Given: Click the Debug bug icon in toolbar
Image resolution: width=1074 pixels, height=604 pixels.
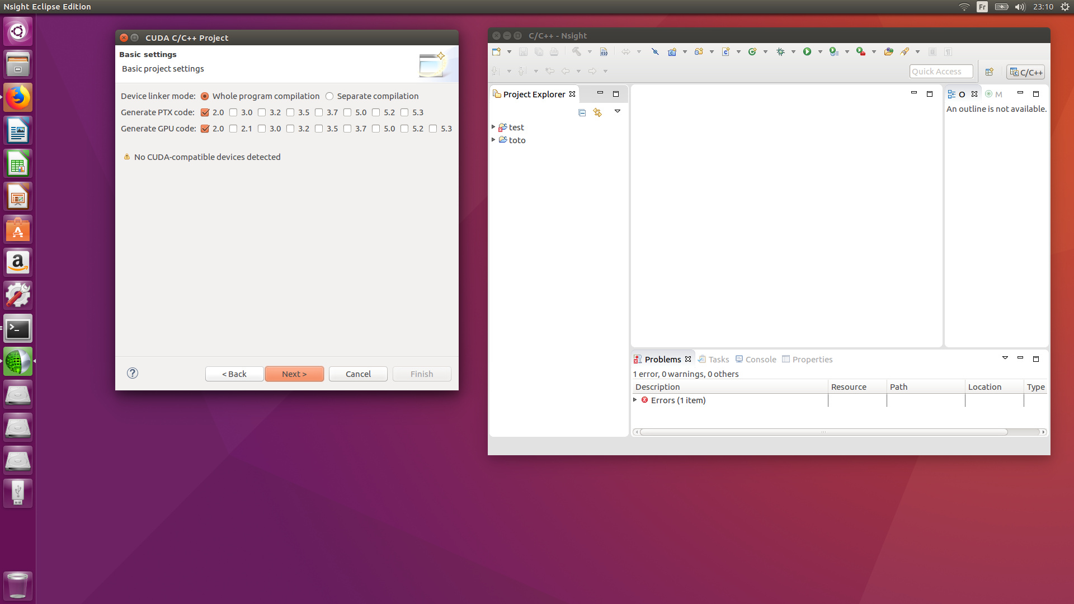Looking at the screenshot, I should [780, 52].
